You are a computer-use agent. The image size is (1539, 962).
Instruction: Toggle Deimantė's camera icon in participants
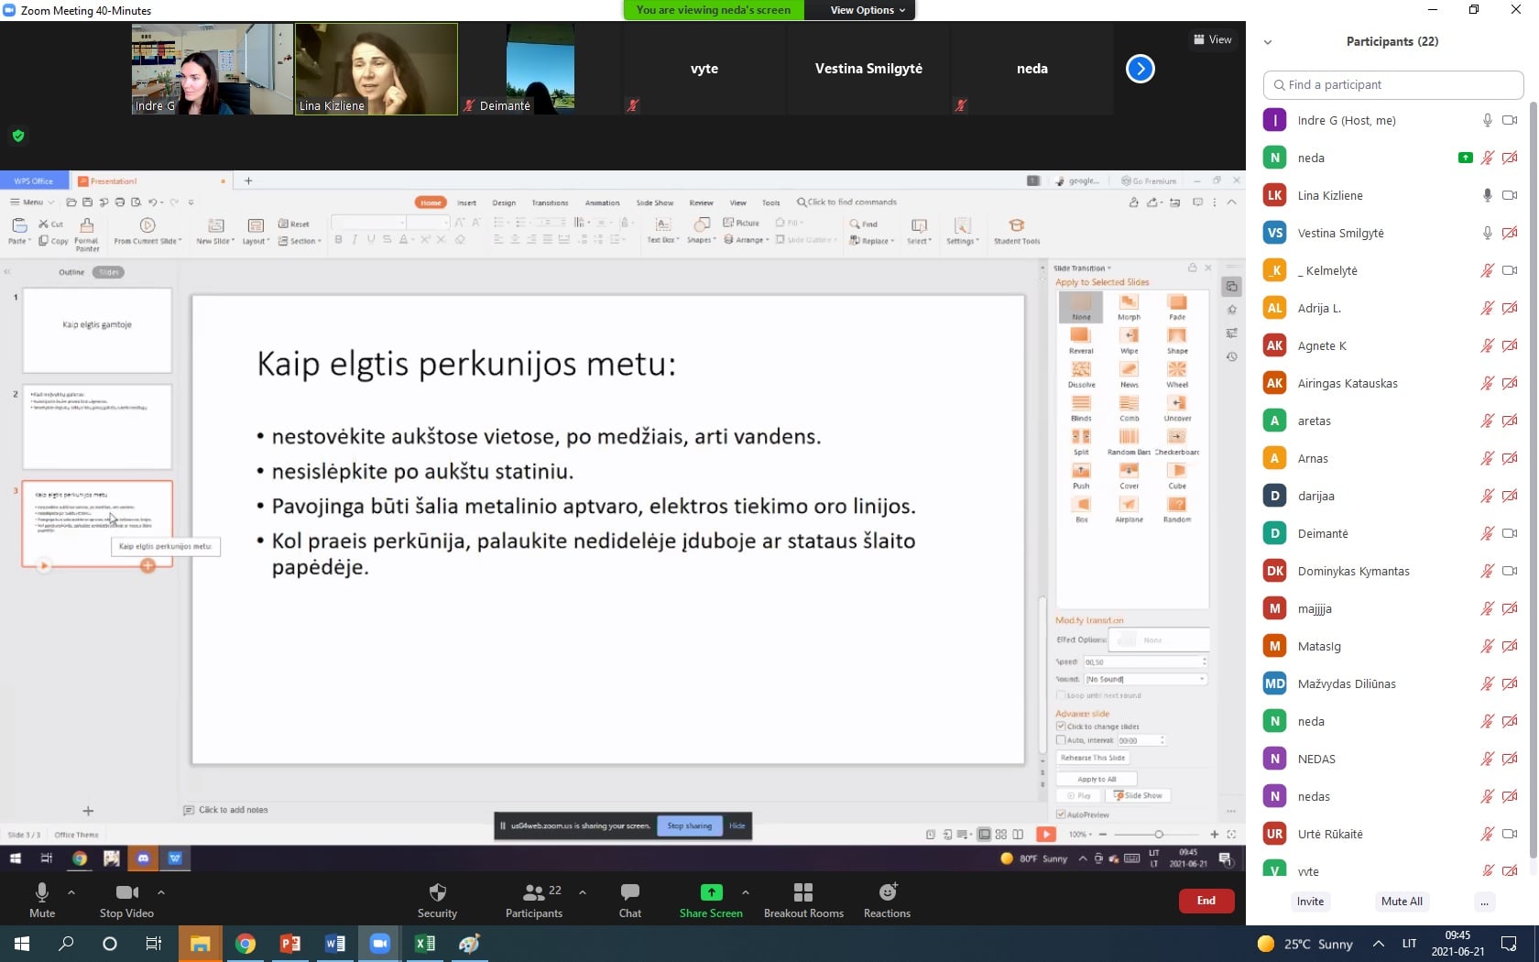click(1510, 533)
